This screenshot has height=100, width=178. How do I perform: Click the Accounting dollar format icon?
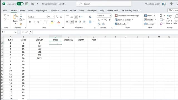coord(99,20)
